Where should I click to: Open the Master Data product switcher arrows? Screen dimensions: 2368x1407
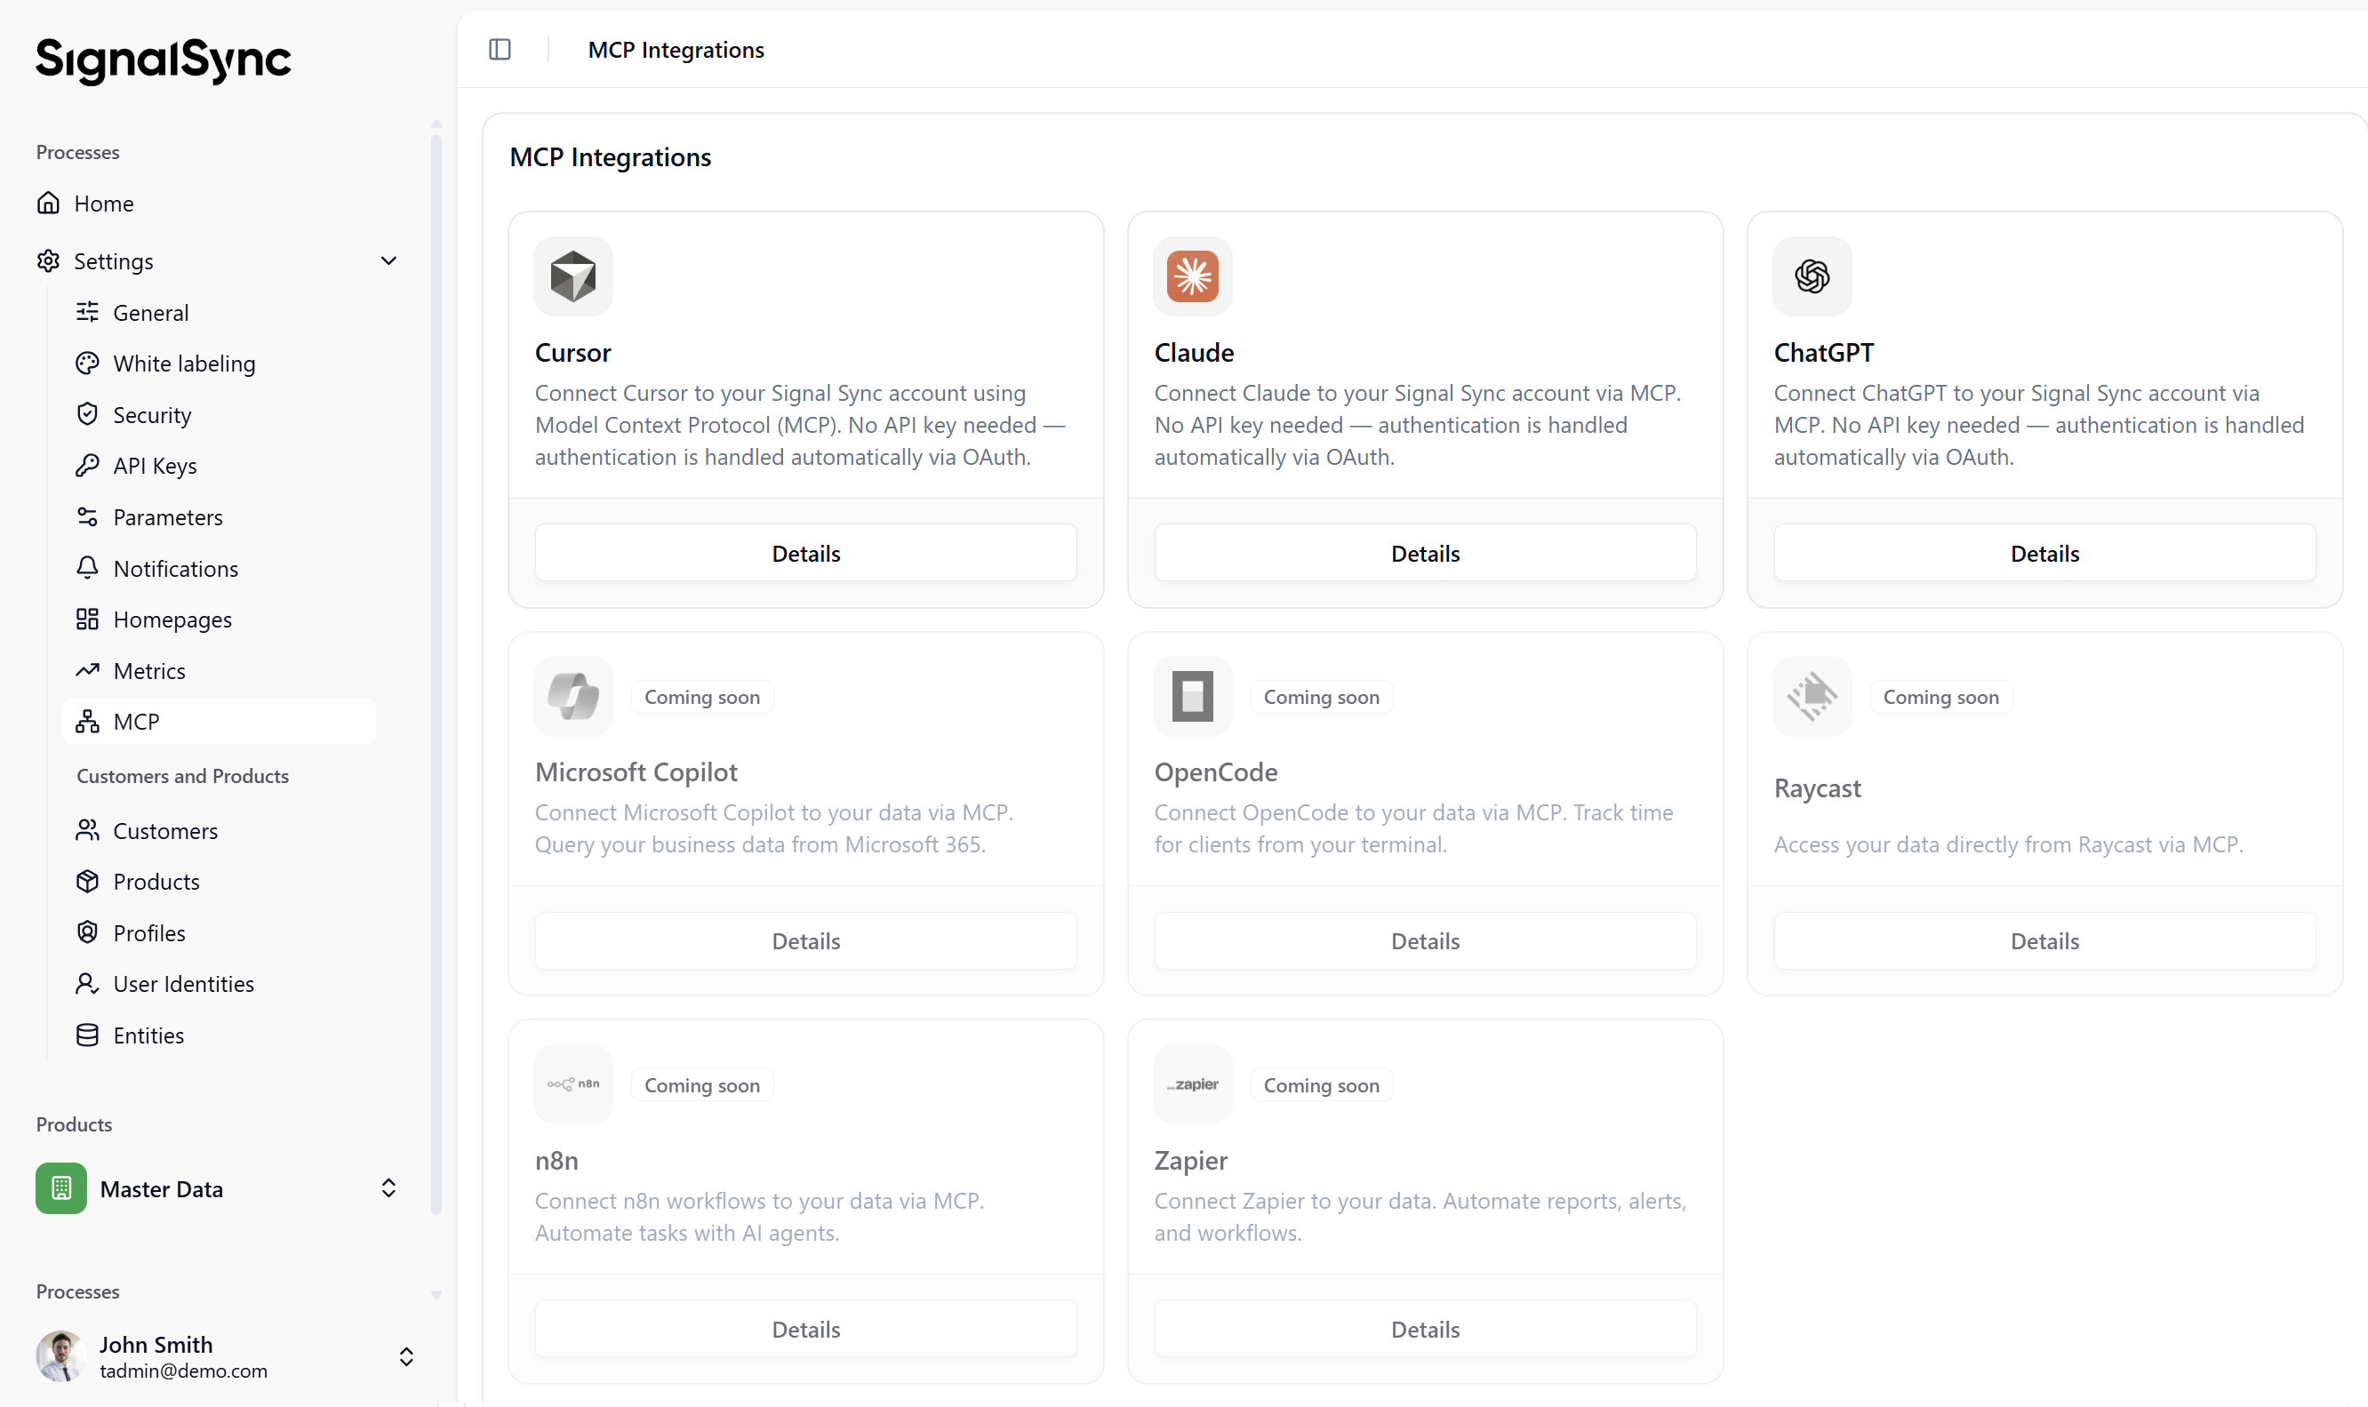(388, 1188)
